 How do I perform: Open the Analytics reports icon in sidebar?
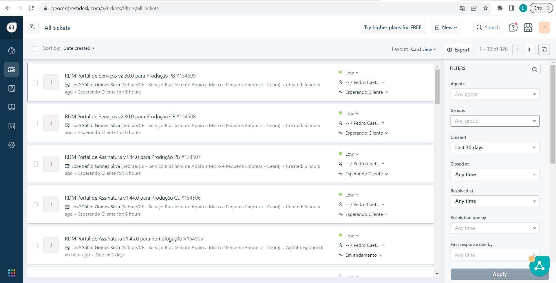[12, 126]
